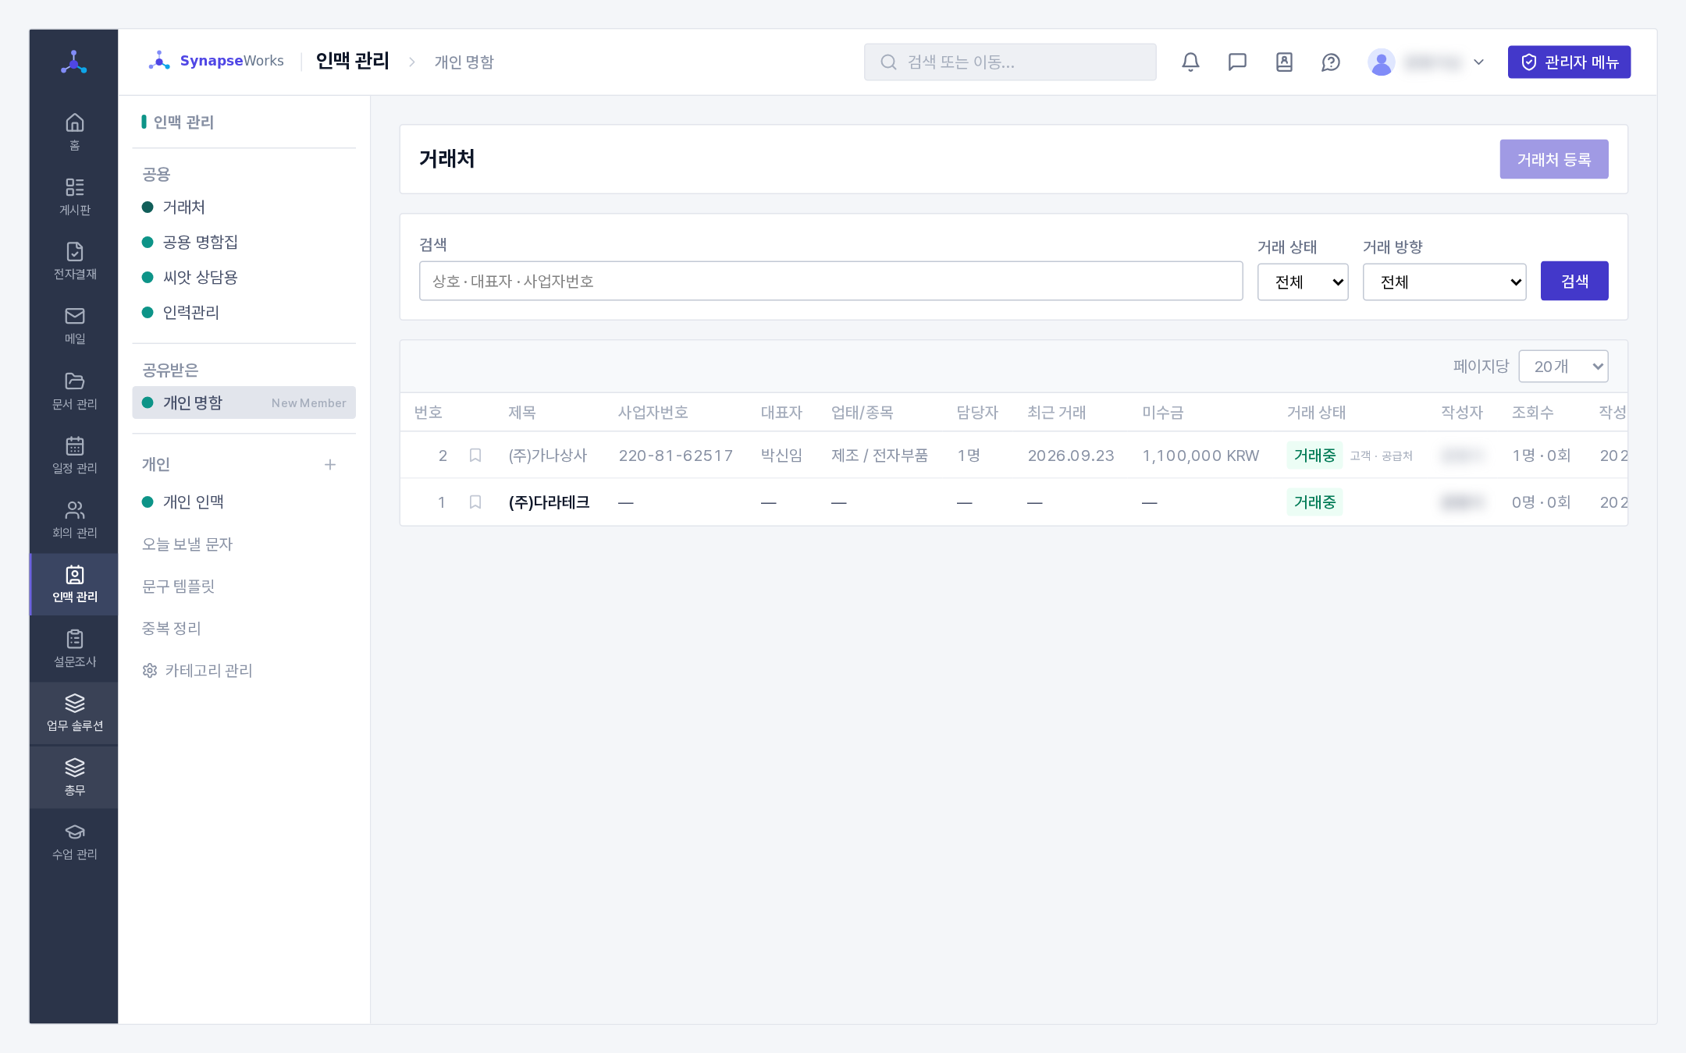Screen dimensions: 1686x1053
Task: Open the notifications bell icon
Action: (1190, 62)
